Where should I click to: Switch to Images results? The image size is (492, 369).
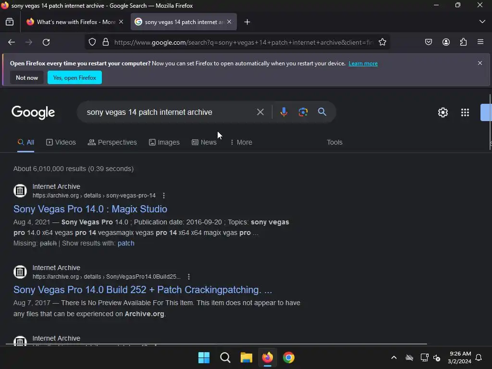click(164, 142)
